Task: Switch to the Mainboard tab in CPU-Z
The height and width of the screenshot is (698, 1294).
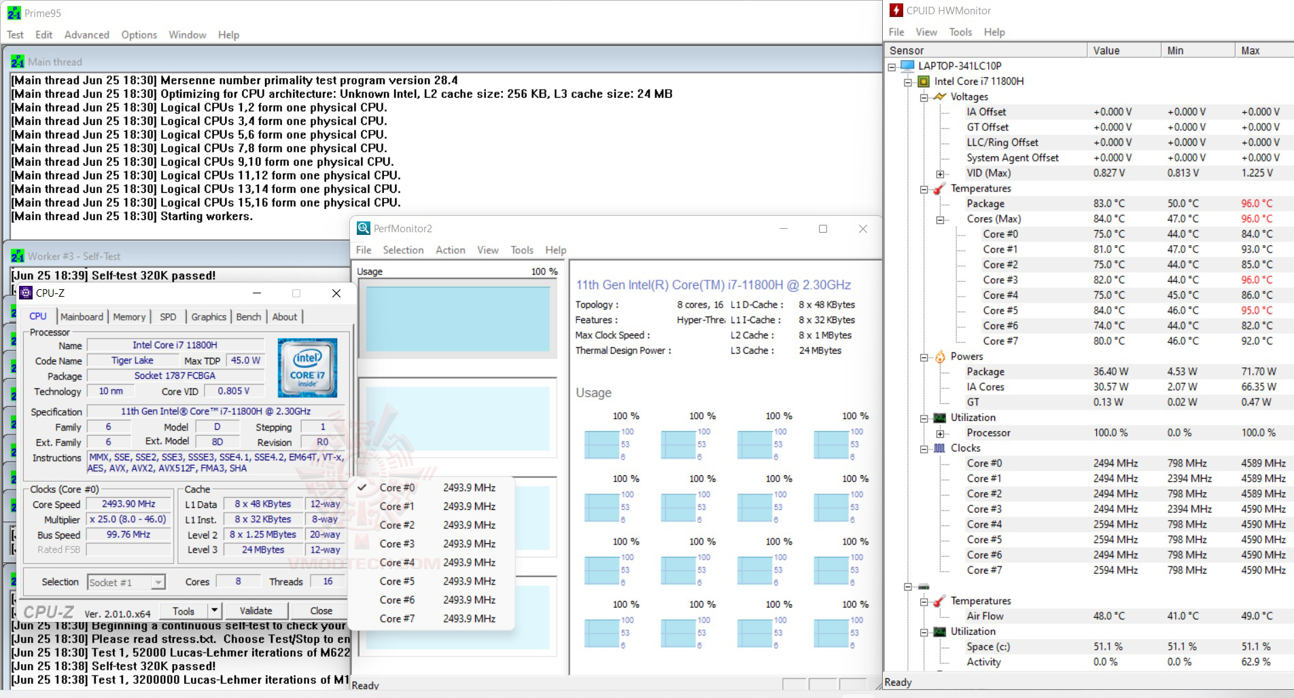Action: 82,317
